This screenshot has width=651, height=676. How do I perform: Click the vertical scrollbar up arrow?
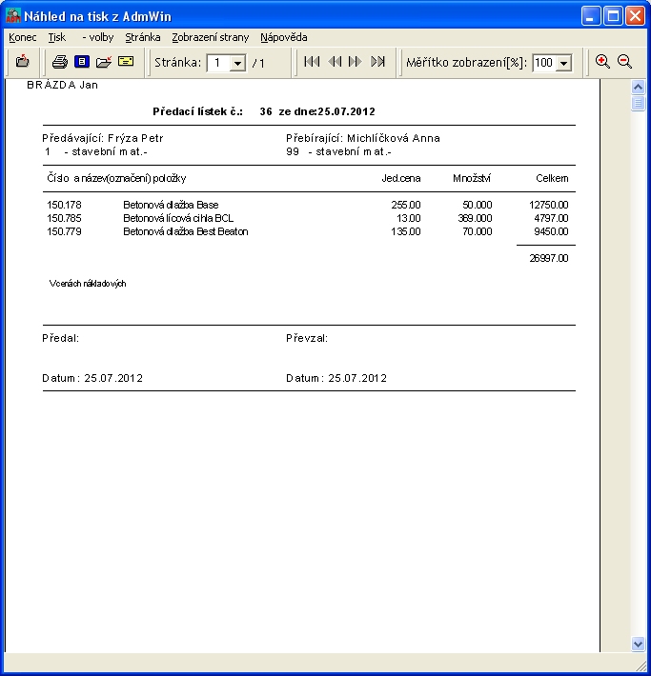pyautogui.click(x=638, y=87)
